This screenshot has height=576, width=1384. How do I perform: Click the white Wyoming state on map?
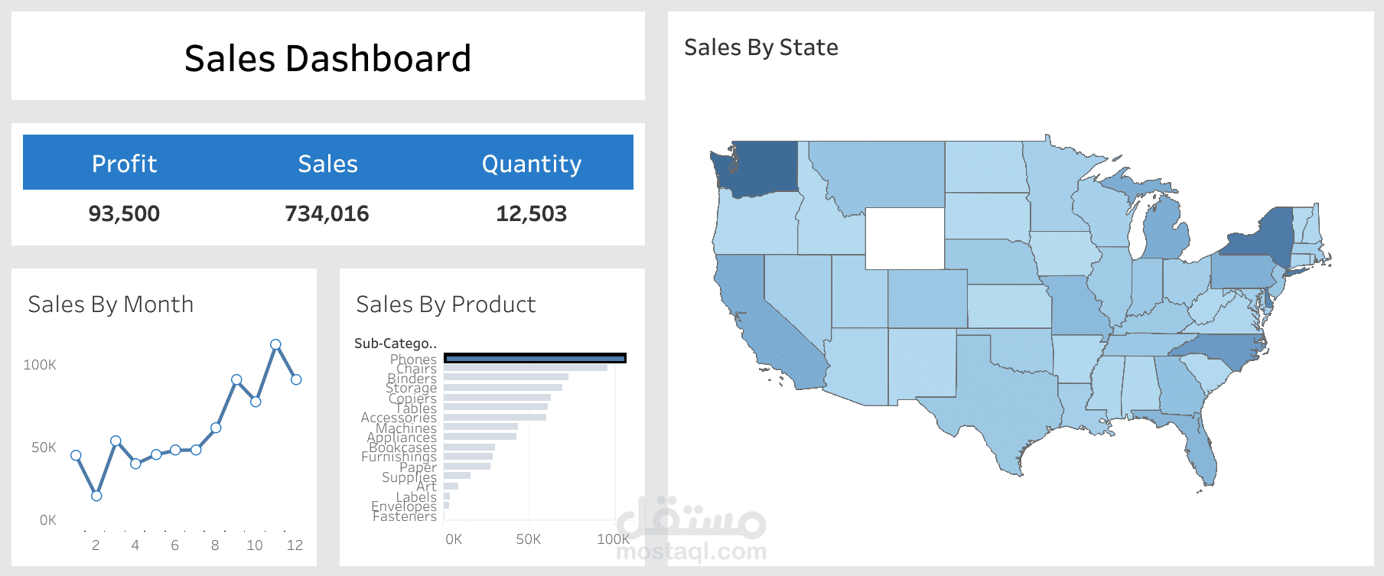[x=905, y=238]
